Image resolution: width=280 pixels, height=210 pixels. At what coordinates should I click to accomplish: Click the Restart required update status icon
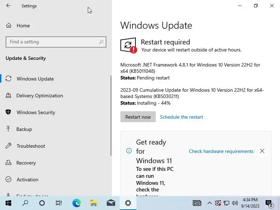pyautogui.click(x=128, y=45)
